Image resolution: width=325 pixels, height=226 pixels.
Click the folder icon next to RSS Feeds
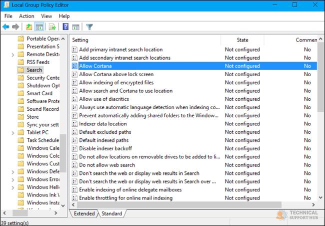point(21,62)
